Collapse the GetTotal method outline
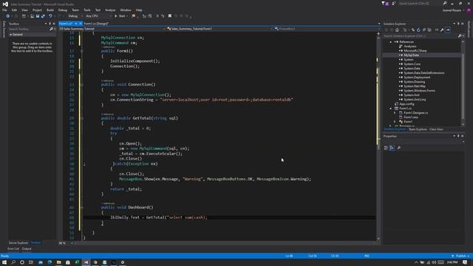 point(82,118)
